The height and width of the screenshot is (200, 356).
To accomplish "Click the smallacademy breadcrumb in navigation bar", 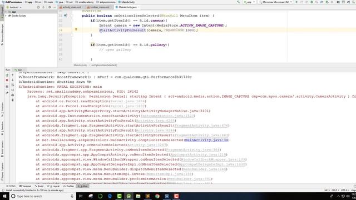I will [x=84, y=2].
